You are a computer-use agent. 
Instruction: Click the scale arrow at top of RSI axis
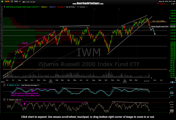pos(169,102)
